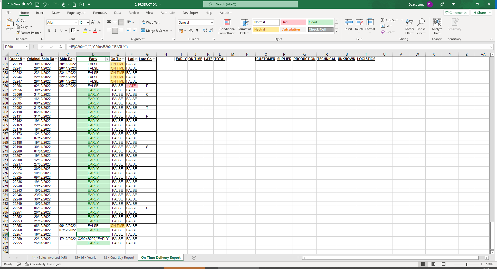Click Decrease Decimal icon
The image size is (497, 269).
point(211,31)
